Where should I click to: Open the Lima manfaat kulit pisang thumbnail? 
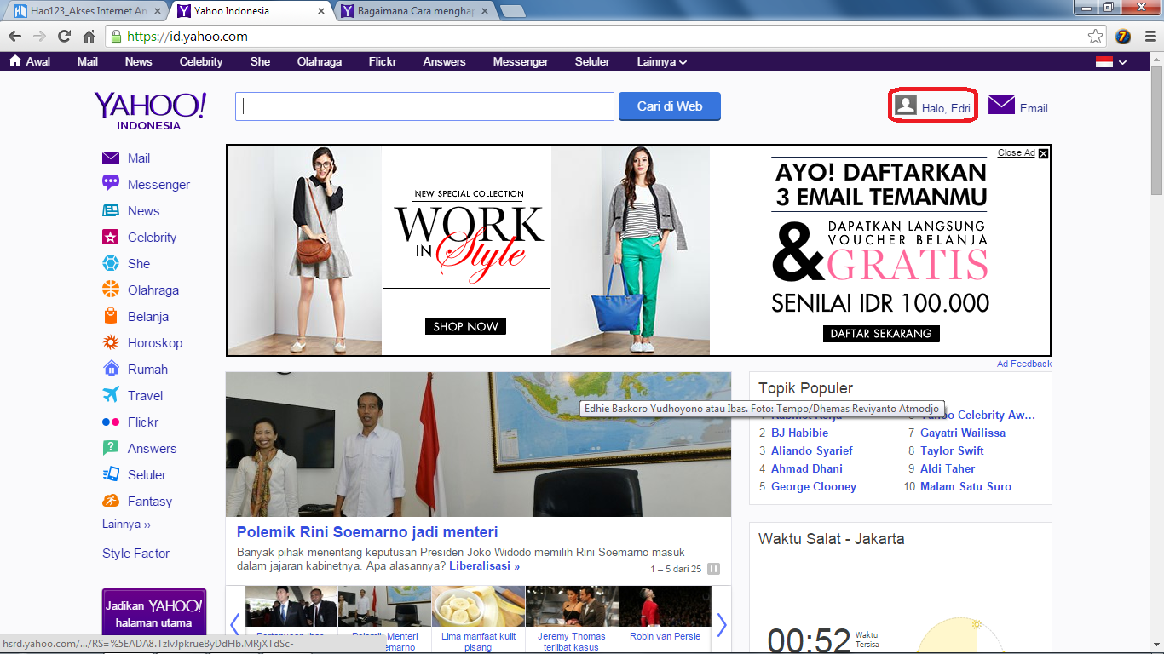click(478, 619)
